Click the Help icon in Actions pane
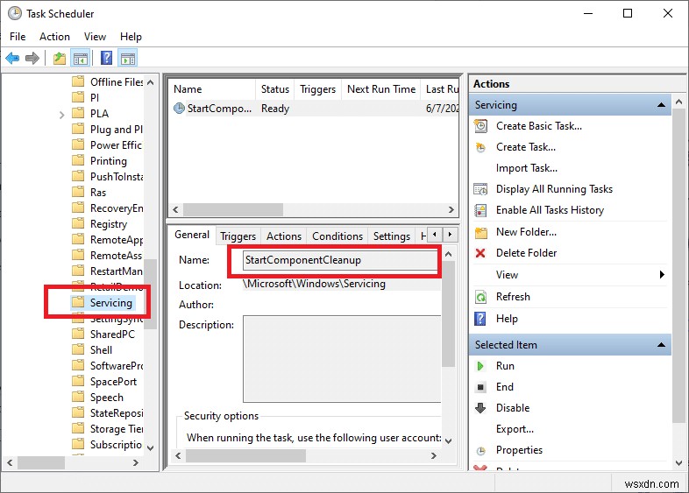Viewport: 689px width, 493px height. point(480,319)
